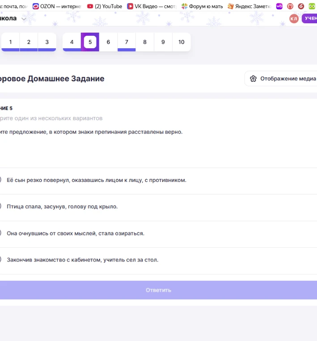
Task: Open the OZON bookmark
Action: click(x=57, y=6)
